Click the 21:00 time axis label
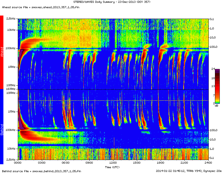Screen dimensions: 224x173 point(184,163)
